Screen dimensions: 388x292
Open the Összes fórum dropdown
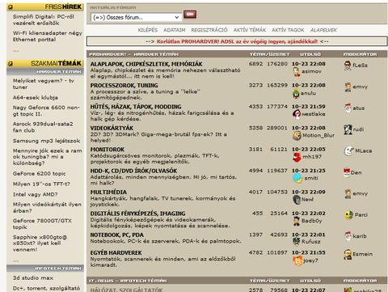(137, 18)
